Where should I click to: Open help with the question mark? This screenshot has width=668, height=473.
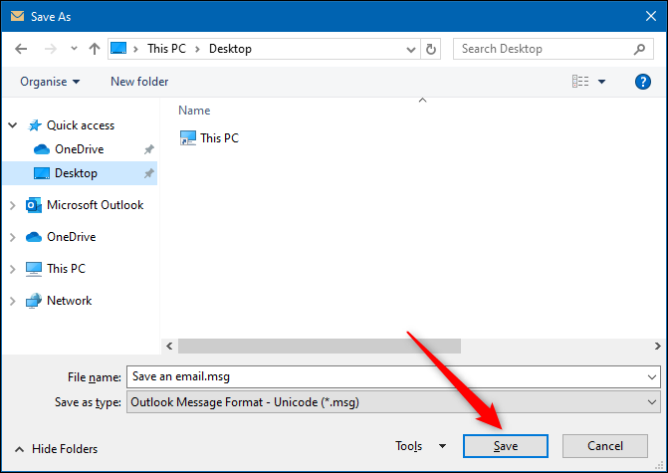coord(642,82)
